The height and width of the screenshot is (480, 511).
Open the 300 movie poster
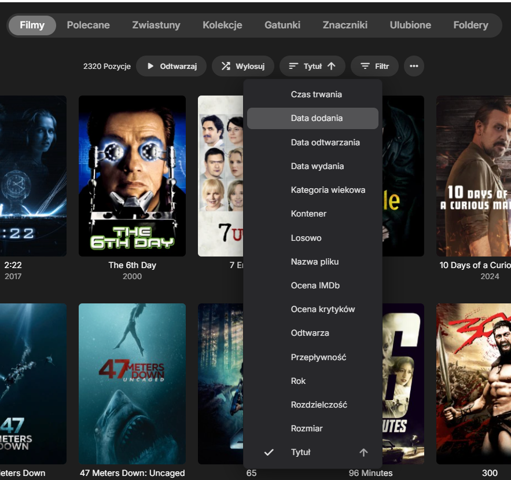(x=473, y=384)
